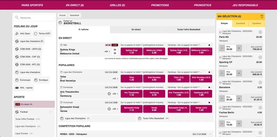The height and width of the screenshot is (137, 277).
Task: Click the stats icon for Aris Thesalonikis match
Action: [x=109, y=94]
